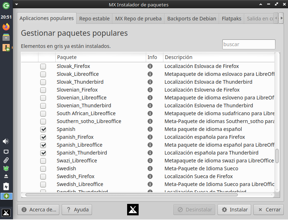Open info for Slovak_Libreoffice package
The height and width of the screenshot is (220, 288).
[x=150, y=74]
